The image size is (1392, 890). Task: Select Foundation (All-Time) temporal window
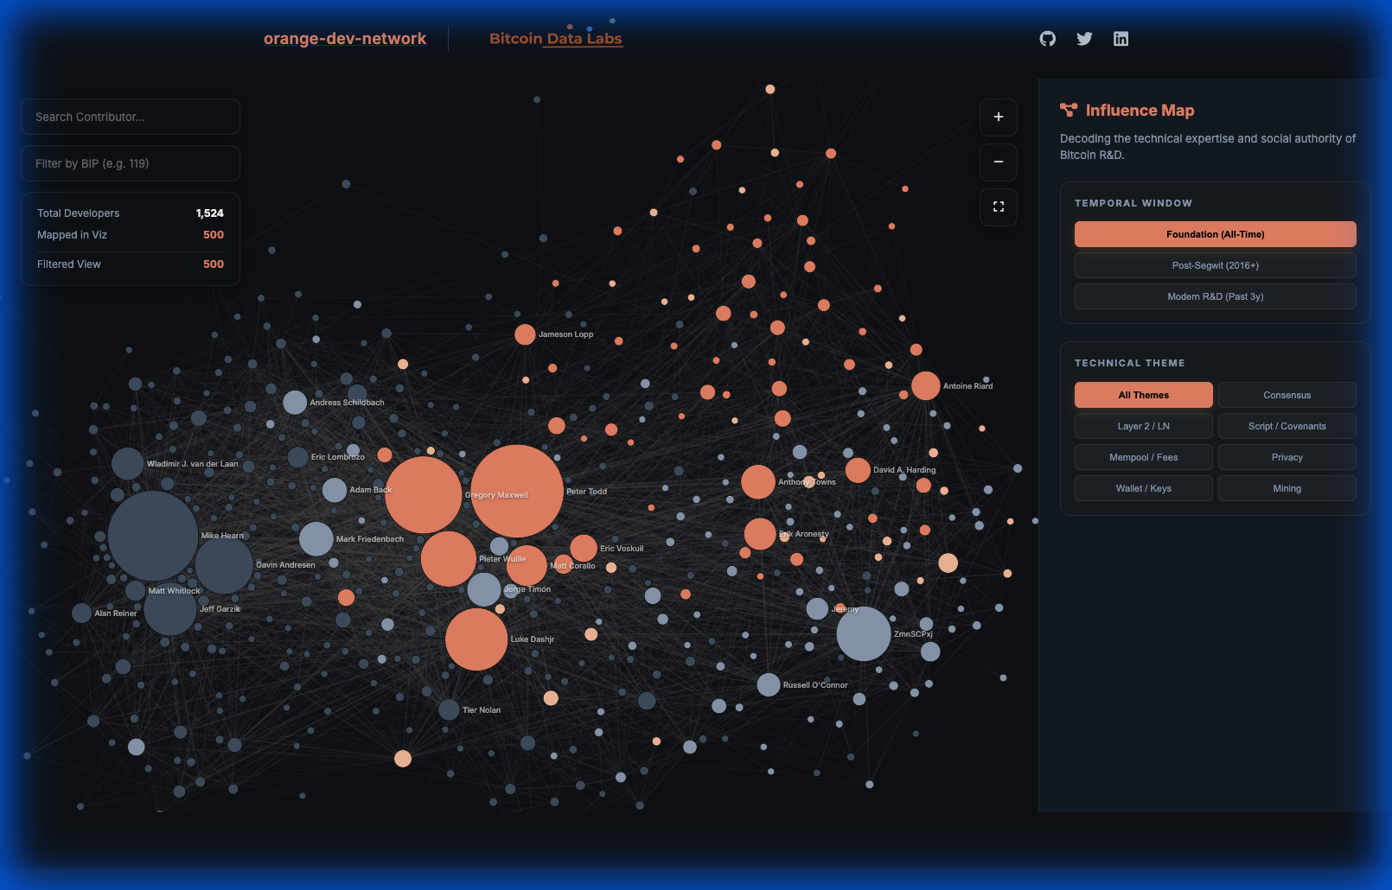(x=1215, y=234)
